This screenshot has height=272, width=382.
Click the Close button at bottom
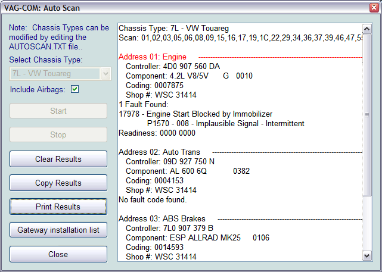(58, 254)
